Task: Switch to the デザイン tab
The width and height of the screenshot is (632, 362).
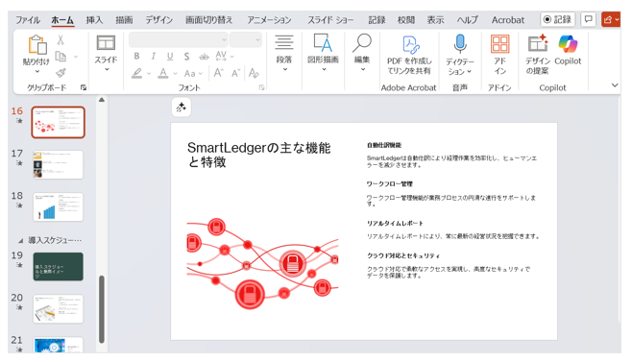Action: coord(158,20)
